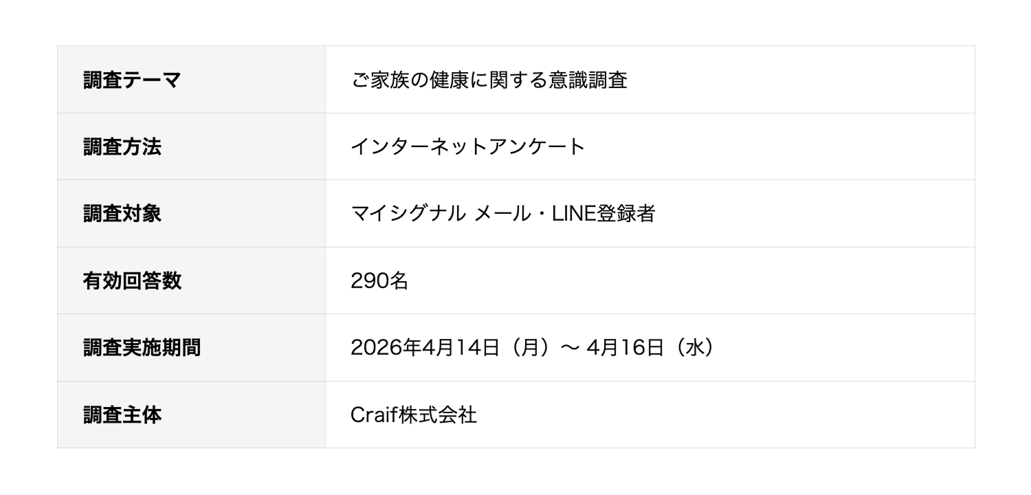Select the 290名 respondent count
This screenshot has width=1031, height=495.
coord(379,280)
